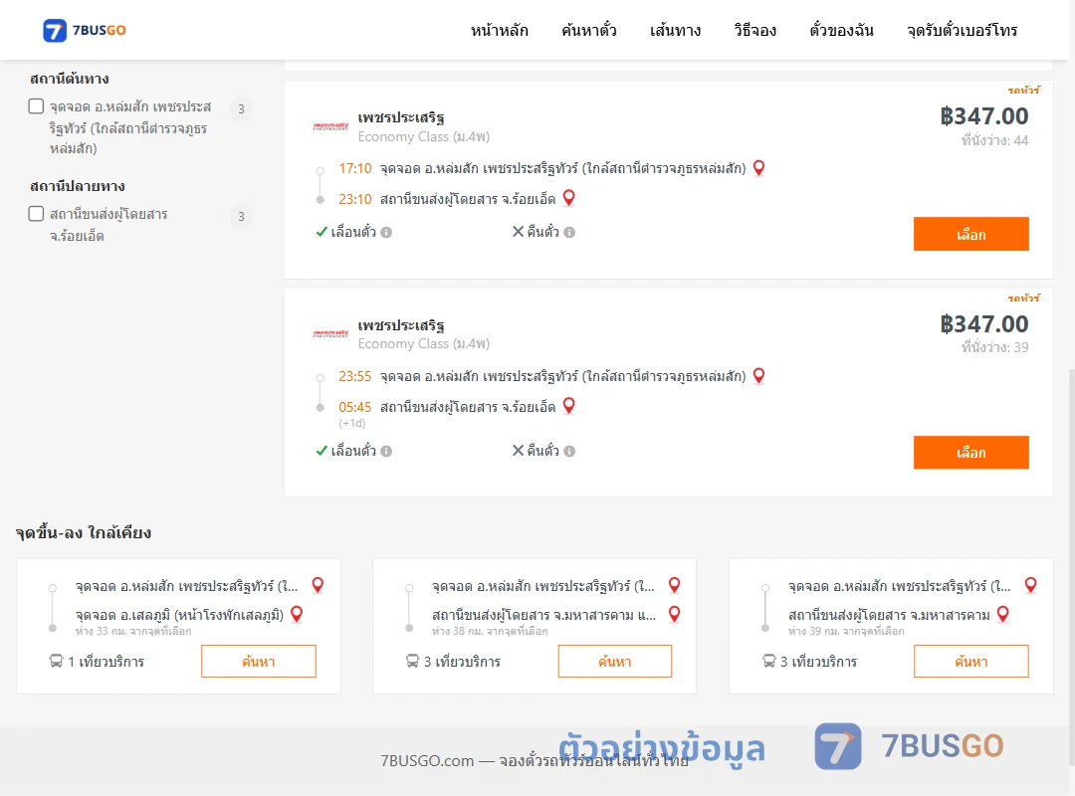
Task: Open the ค้นหาตั๋ว menu item
Action: point(589,30)
